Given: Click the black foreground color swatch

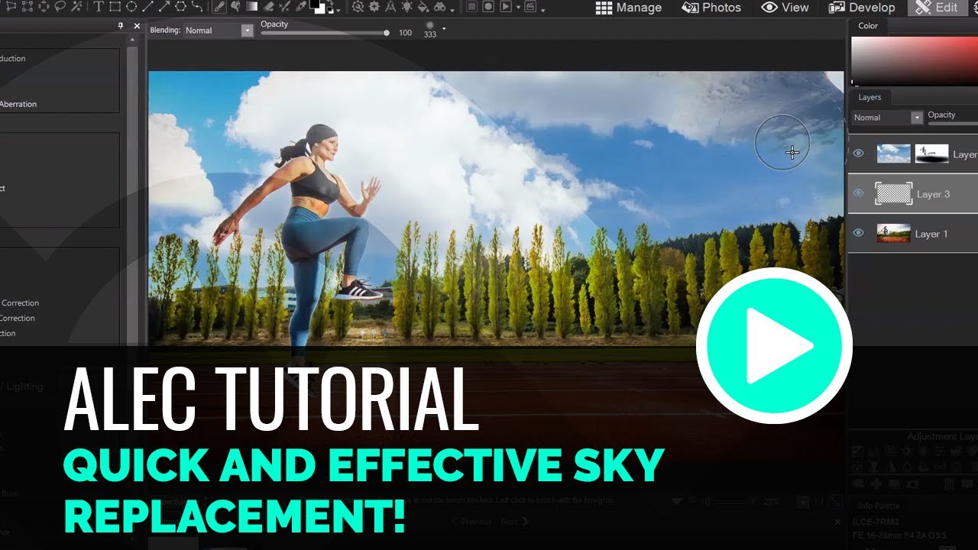Looking at the screenshot, I should 314,4.
